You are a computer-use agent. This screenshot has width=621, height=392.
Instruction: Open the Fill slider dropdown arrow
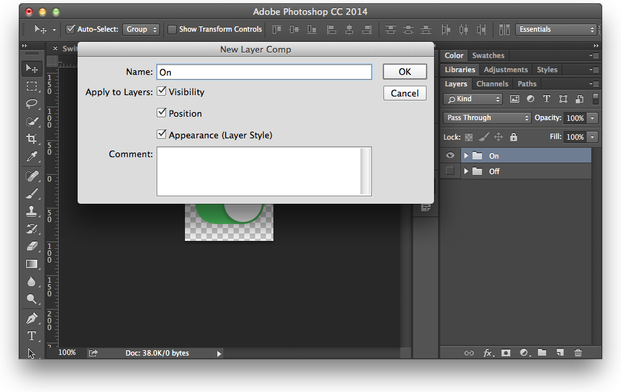coord(593,137)
